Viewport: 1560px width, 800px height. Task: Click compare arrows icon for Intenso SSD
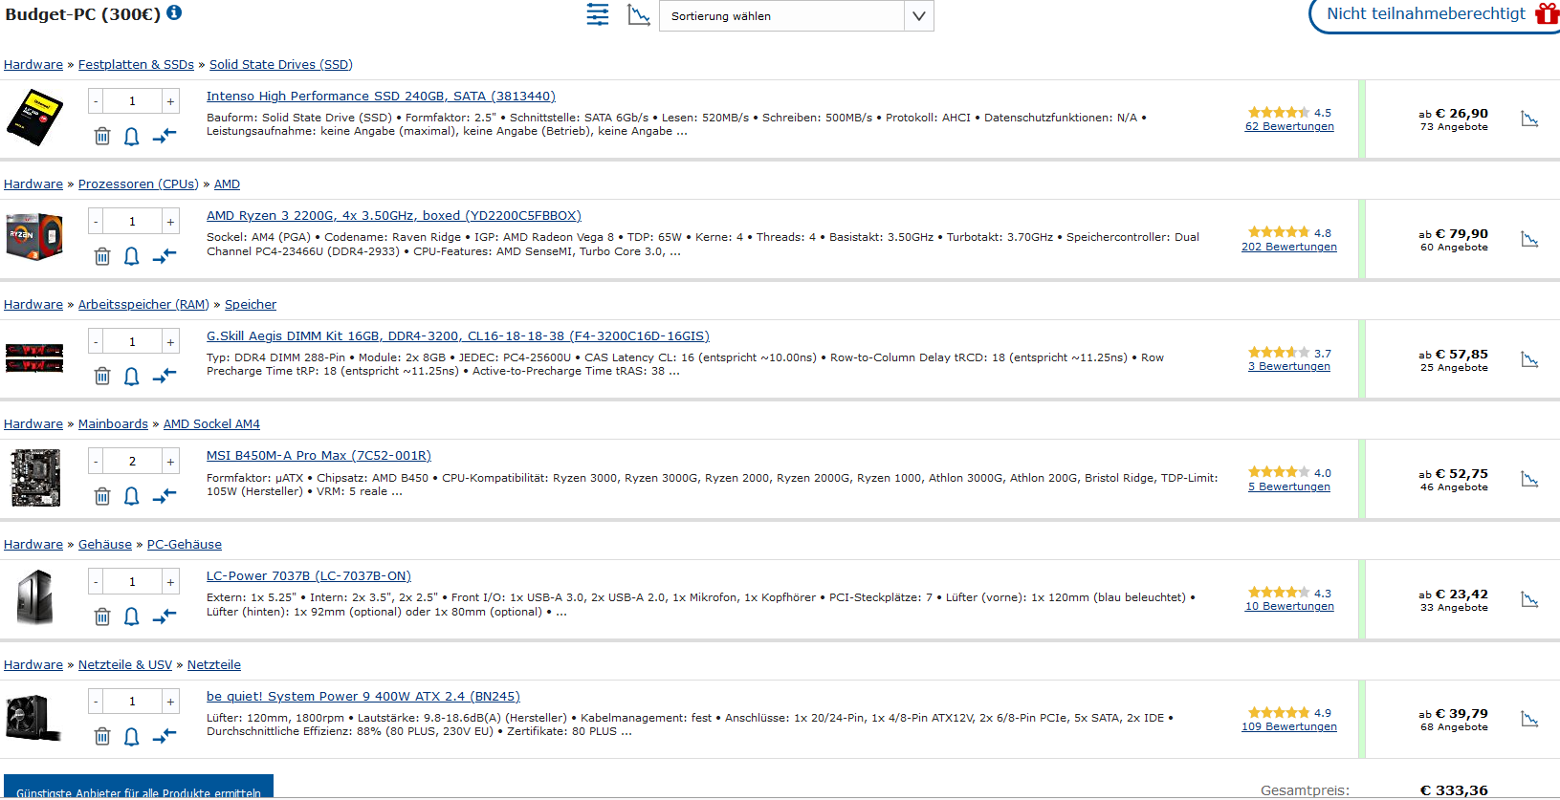165,136
